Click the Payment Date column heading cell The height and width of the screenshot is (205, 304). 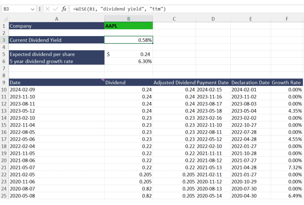click(x=213, y=83)
